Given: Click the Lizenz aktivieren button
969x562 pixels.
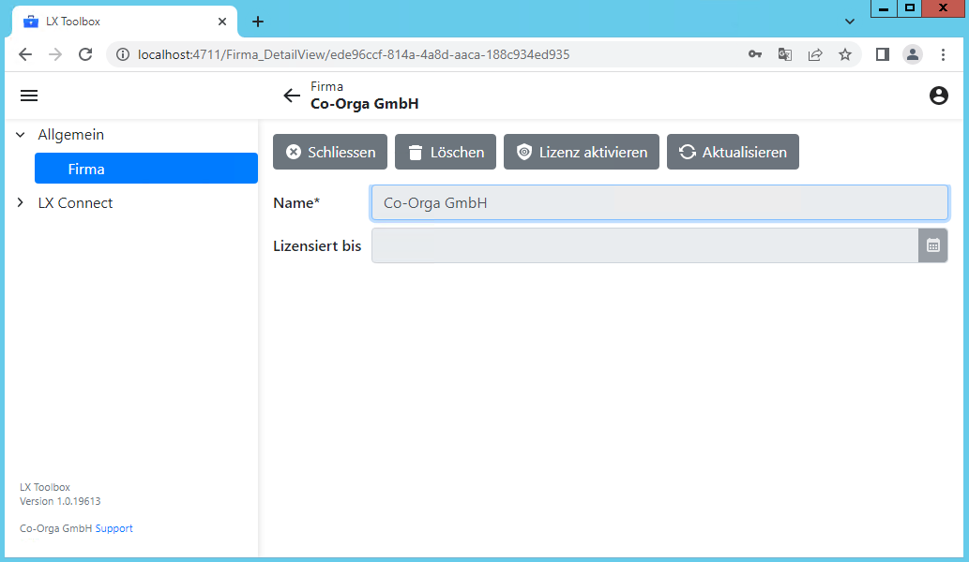Looking at the screenshot, I should coord(582,152).
